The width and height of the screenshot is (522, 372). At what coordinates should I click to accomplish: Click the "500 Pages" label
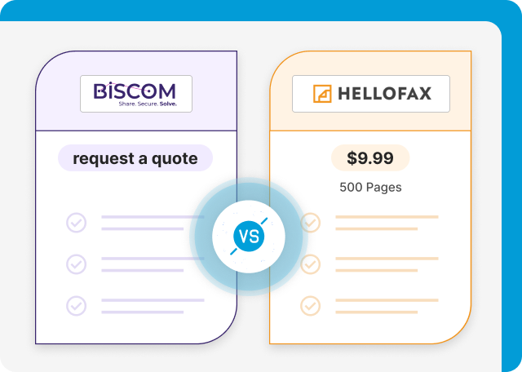pos(370,187)
